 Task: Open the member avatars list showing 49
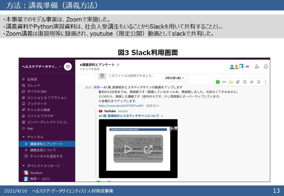click(x=239, y=67)
